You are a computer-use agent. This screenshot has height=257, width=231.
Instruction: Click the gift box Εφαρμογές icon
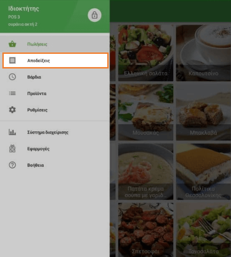click(12, 148)
